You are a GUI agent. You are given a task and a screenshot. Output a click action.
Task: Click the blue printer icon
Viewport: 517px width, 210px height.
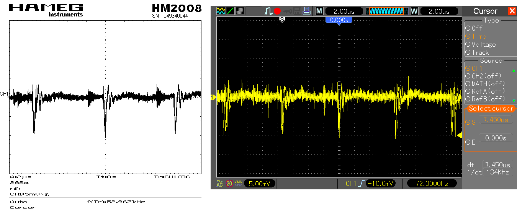[x=306, y=11]
